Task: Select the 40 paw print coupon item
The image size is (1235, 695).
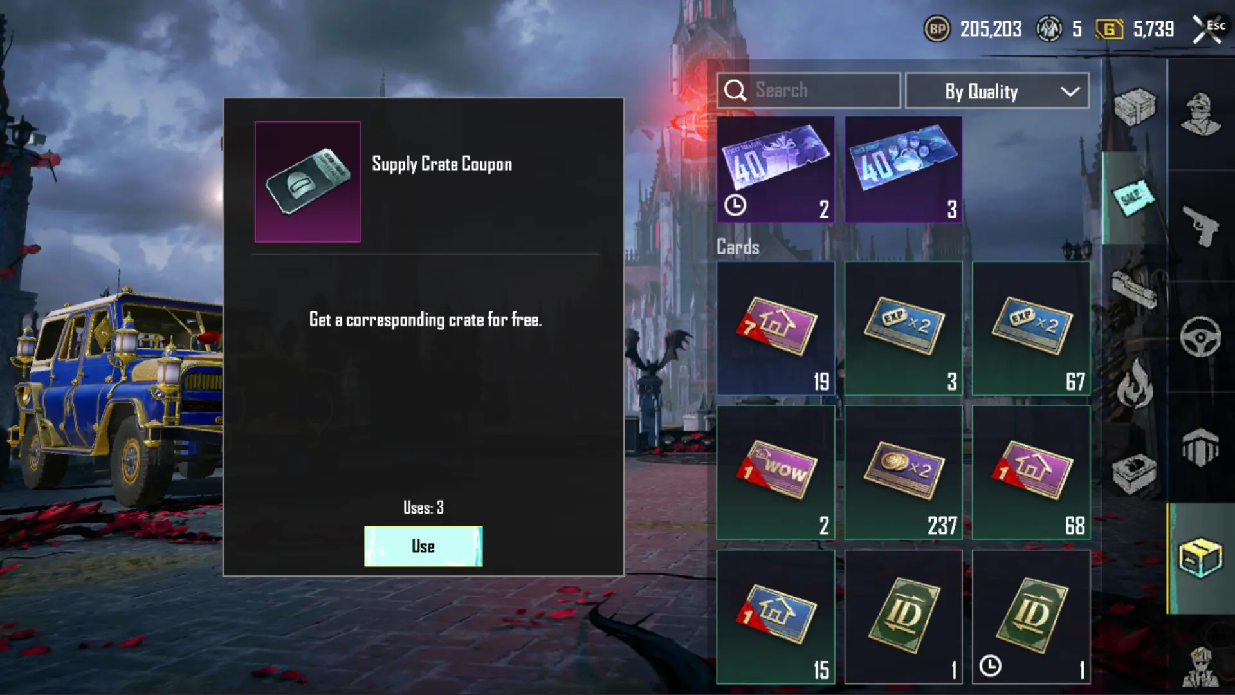Action: [903, 170]
